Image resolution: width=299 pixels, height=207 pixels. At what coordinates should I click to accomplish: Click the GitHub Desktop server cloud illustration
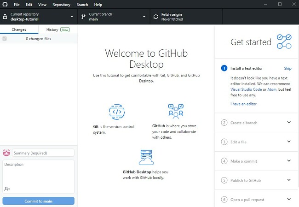[146, 158]
